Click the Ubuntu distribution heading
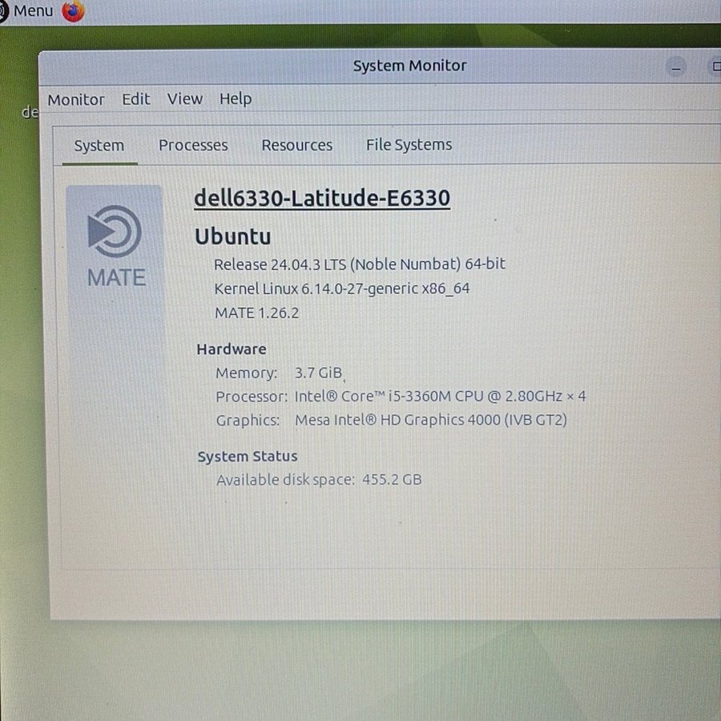The width and height of the screenshot is (721, 721). (x=233, y=236)
